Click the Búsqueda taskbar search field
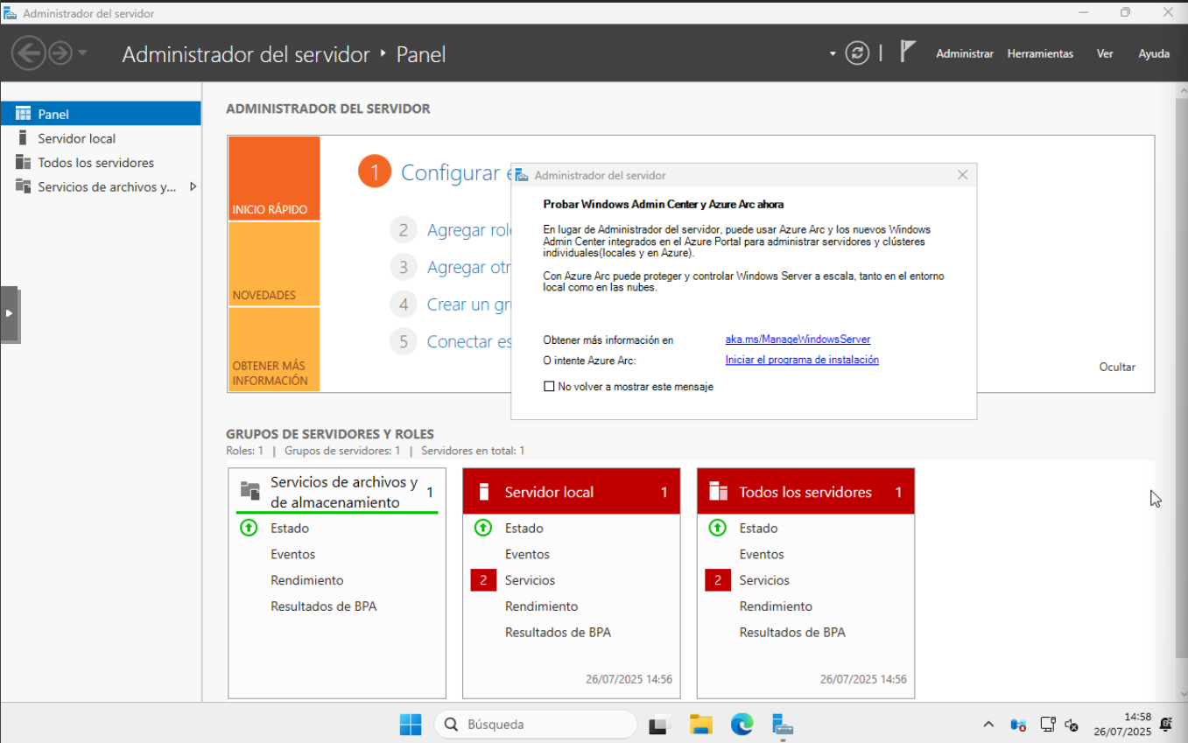The width and height of the screenshot is (1188, 743). point(536,725)
